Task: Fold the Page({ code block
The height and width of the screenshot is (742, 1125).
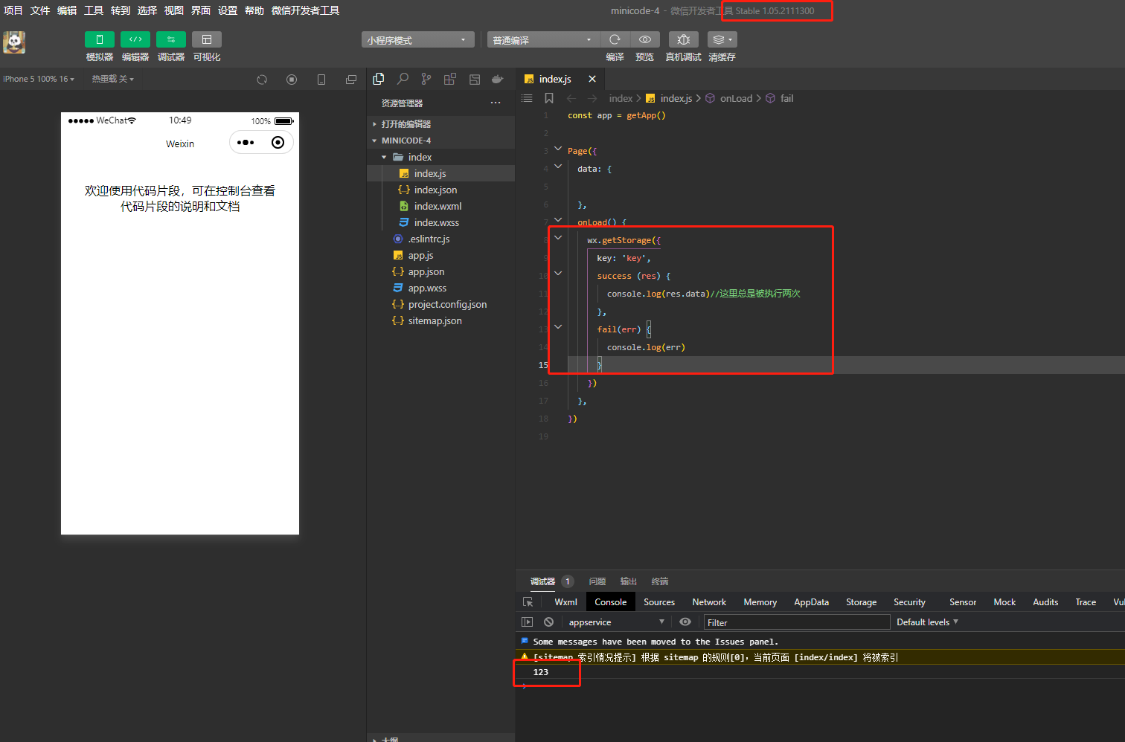Action: pos(558,149)
